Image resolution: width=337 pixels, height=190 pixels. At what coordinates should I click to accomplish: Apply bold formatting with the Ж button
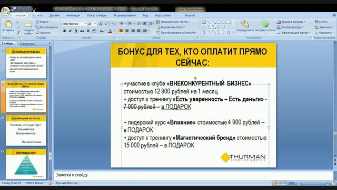point(64,31)
